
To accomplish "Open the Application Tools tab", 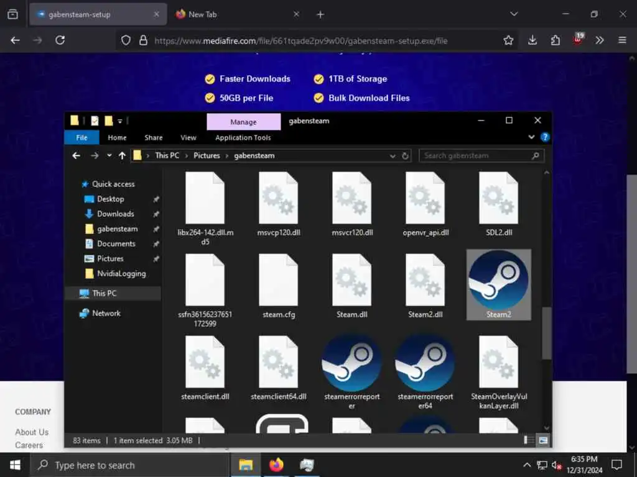I will 243,137.
